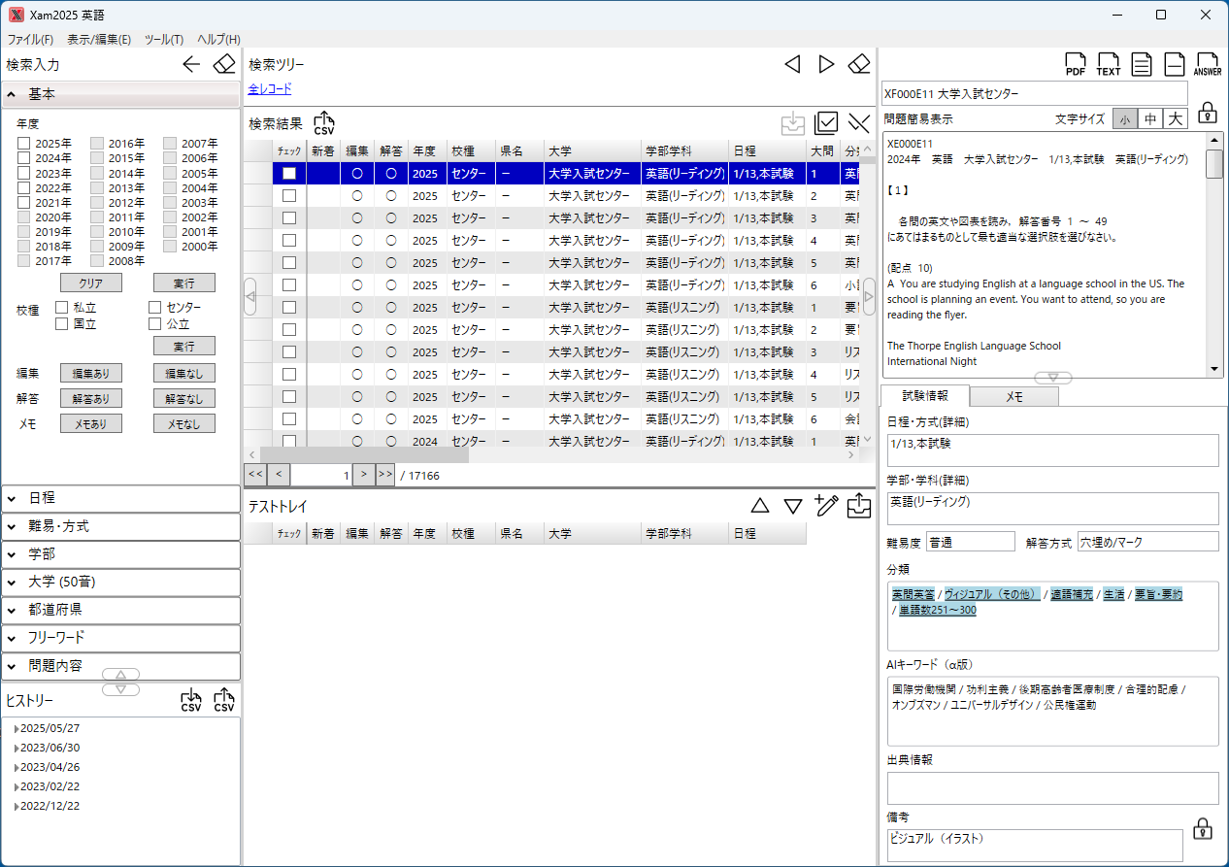Go to previous search tree step

pyautogui.click(x=792, y=64)
